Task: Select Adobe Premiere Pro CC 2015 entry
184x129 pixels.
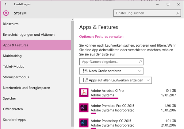Action: (128, 108)
